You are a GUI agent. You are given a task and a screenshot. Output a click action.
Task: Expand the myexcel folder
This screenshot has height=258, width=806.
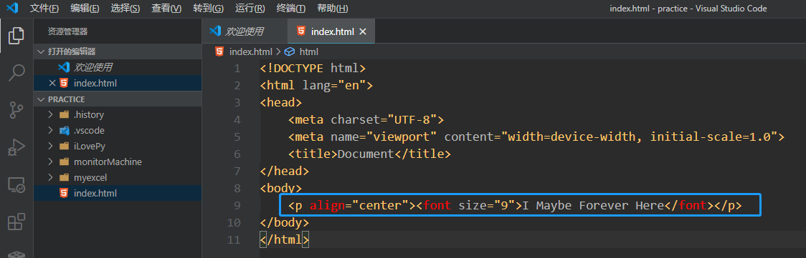click(x=118, y=178)
